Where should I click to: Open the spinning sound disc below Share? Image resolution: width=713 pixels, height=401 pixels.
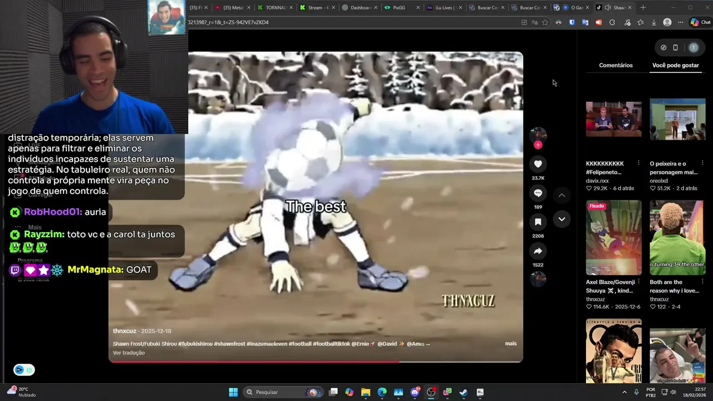[538, 278]
